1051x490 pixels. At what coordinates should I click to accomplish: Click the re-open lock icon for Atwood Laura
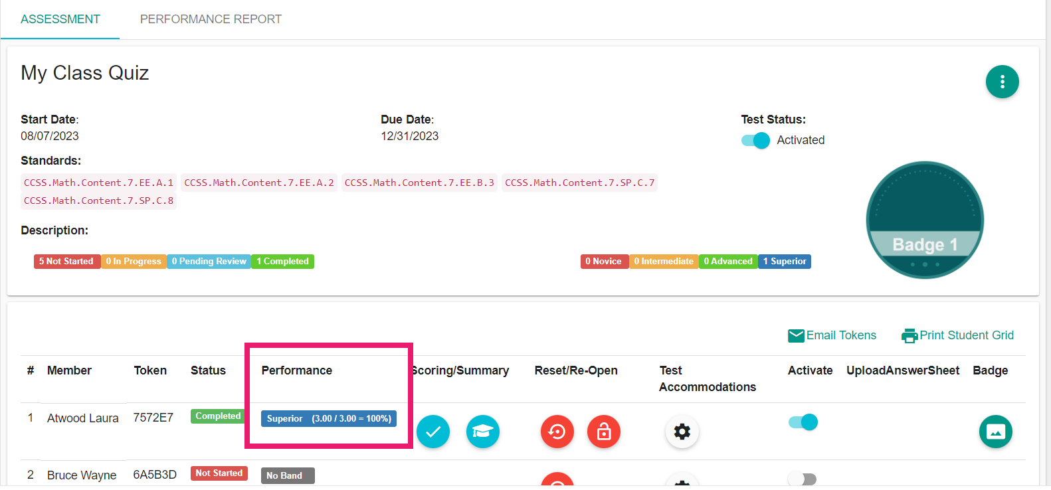[604, 432]
